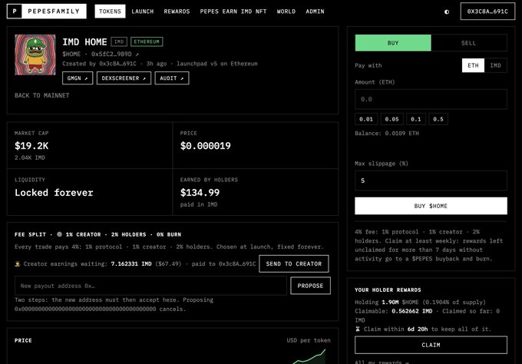Click the CLAIM rewards button

coord(431,345)
